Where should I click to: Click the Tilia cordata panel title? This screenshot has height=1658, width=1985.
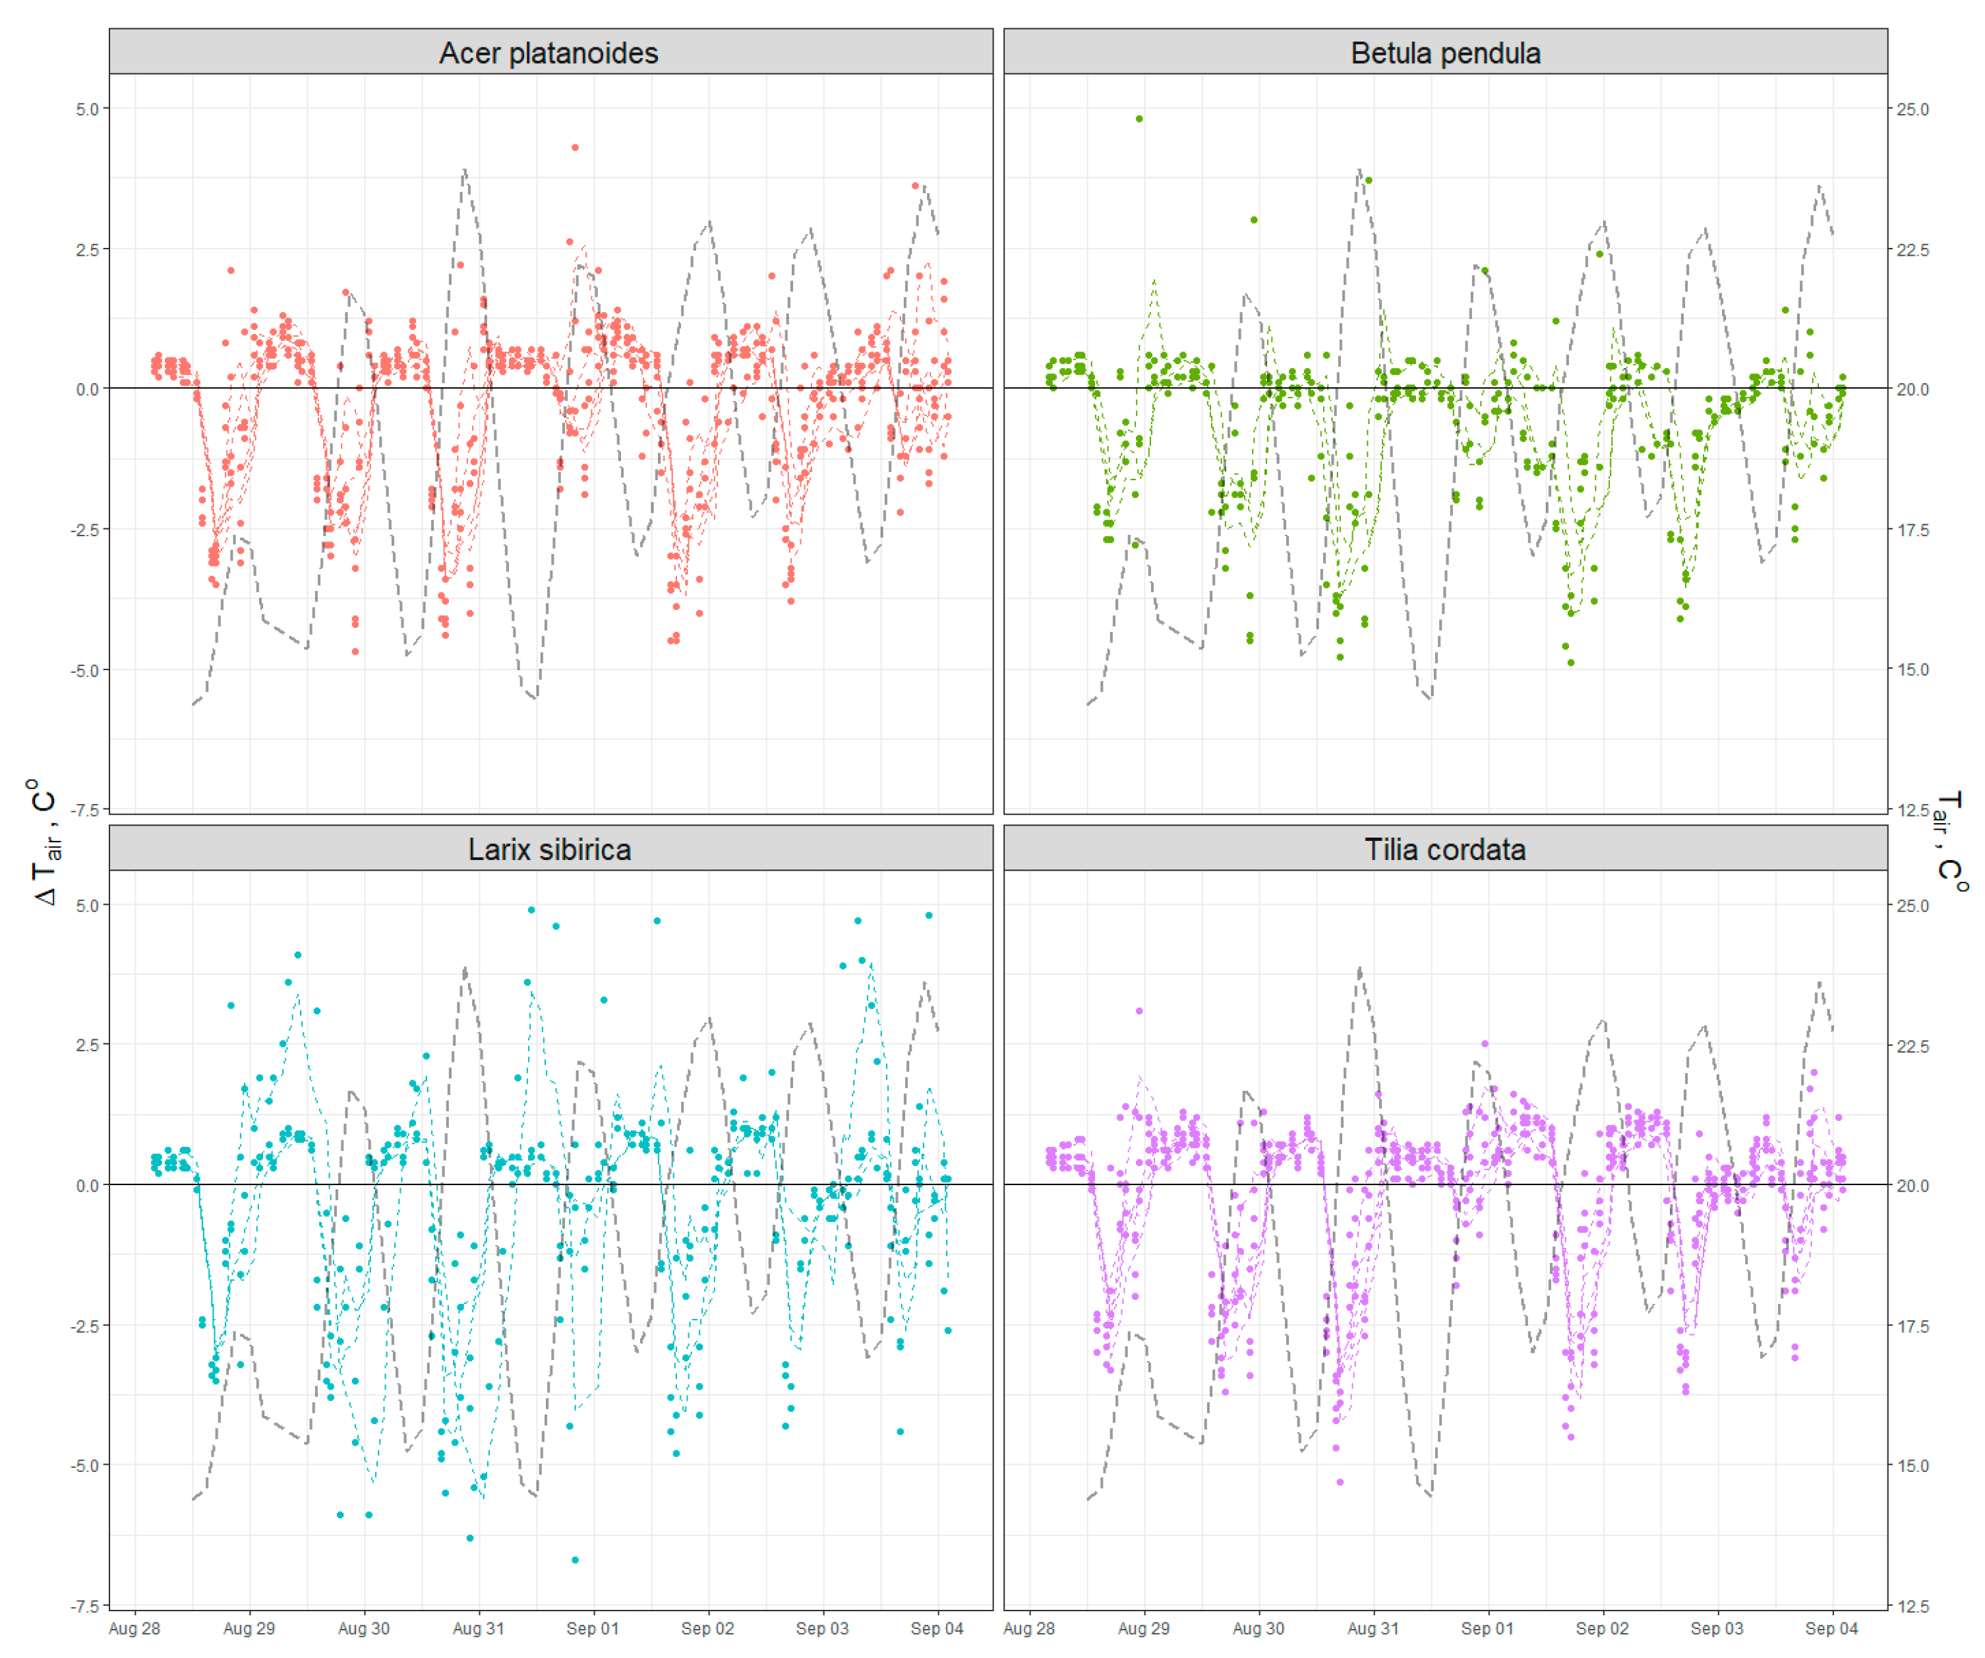1445,849
